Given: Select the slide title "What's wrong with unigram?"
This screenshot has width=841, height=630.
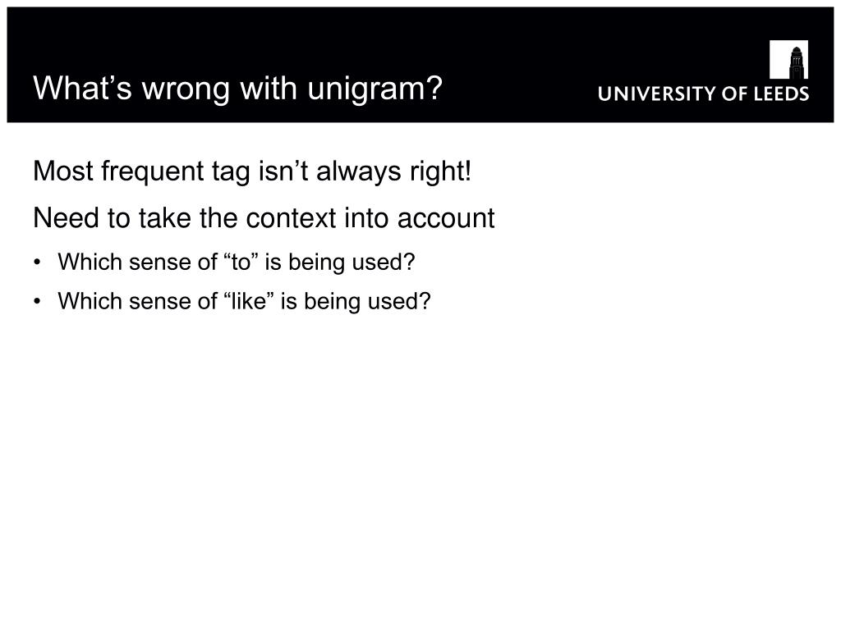Looking at the screenshot, I should 237,88.
